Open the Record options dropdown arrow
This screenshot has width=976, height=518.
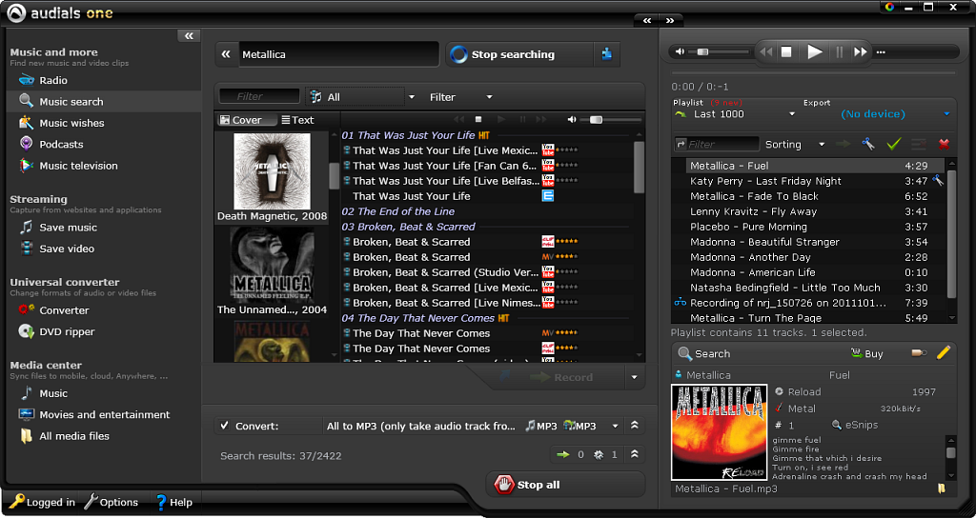click(634, 377)
